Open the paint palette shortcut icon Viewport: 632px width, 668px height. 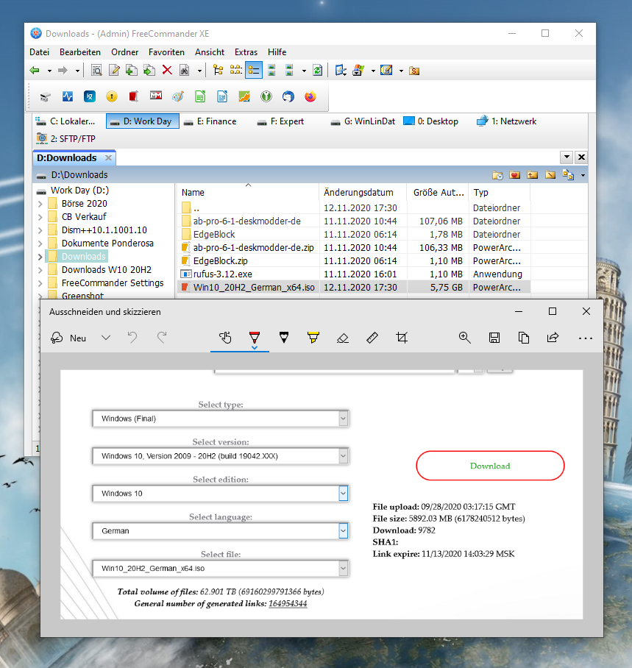click(x=178, y=96)
